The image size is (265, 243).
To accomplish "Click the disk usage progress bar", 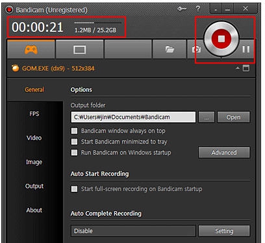I will (x=97, y=23).
